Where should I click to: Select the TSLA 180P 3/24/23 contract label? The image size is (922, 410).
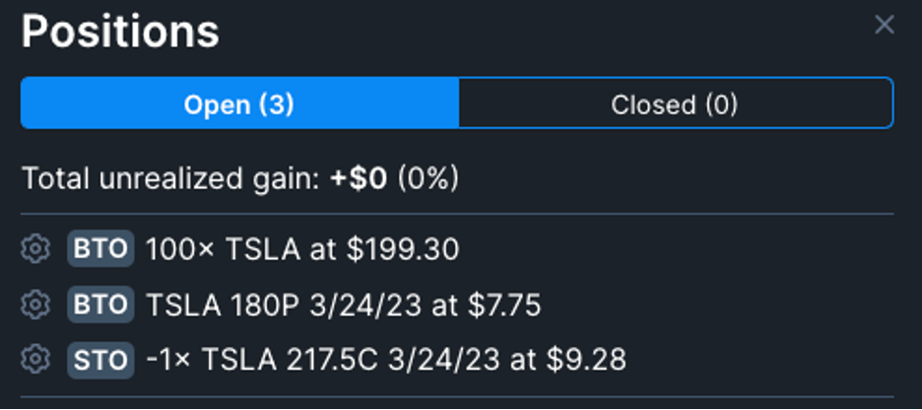click(284, 305)
